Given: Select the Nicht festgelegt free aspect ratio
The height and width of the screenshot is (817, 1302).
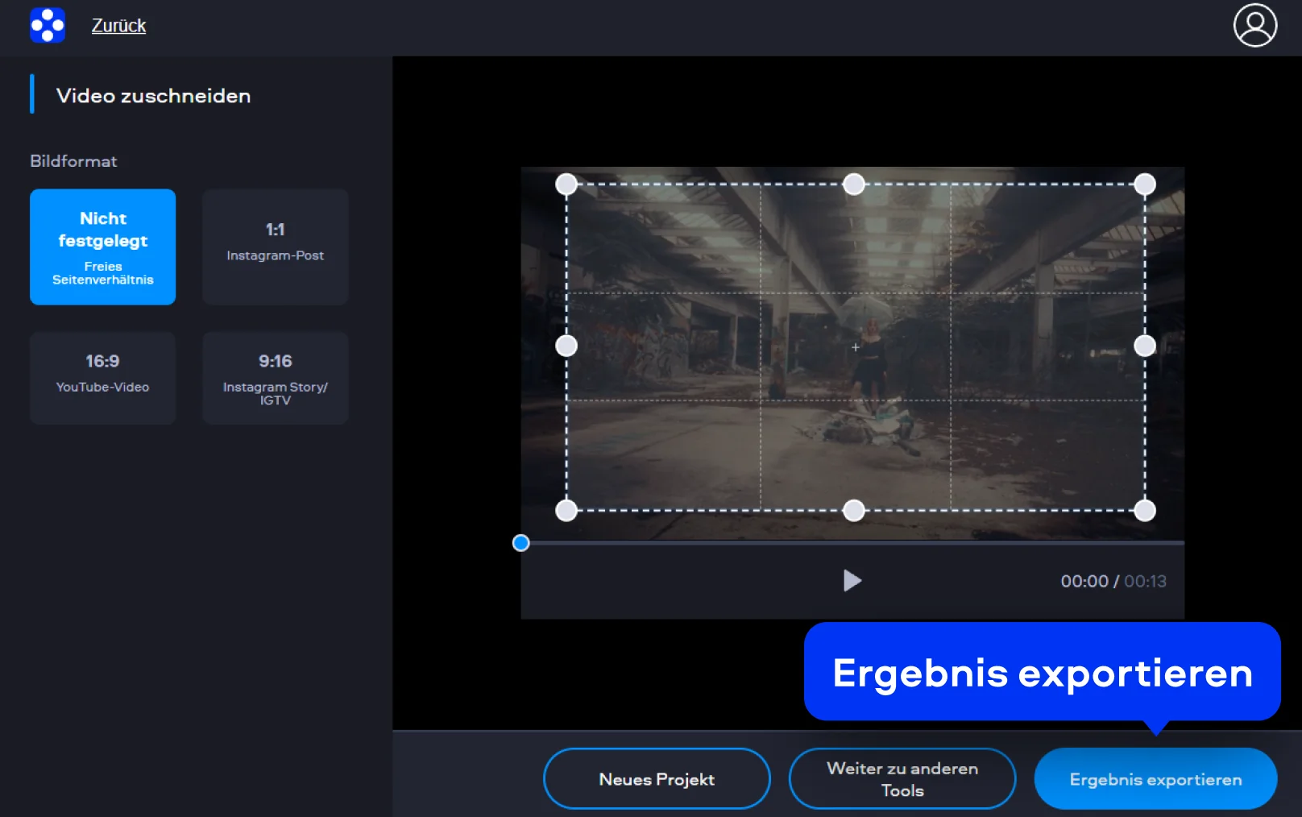Looking at the screenshot, I should (x=103, y=247).
